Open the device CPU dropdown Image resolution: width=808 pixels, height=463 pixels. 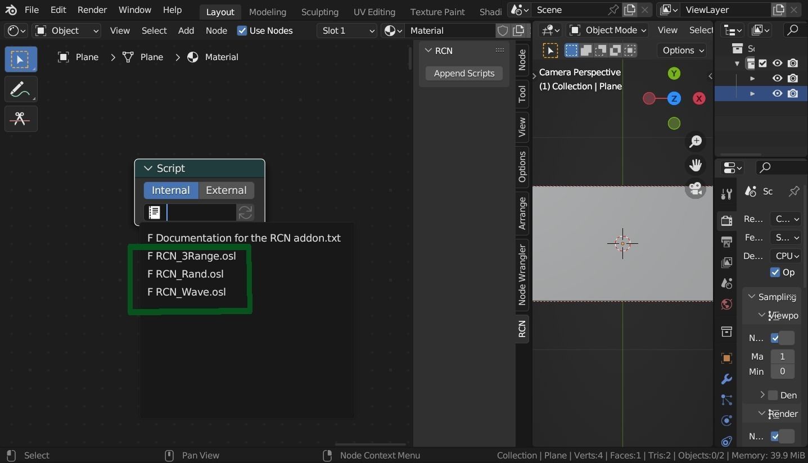(x=786, y=256)
